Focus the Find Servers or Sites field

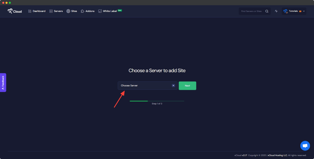251,11
